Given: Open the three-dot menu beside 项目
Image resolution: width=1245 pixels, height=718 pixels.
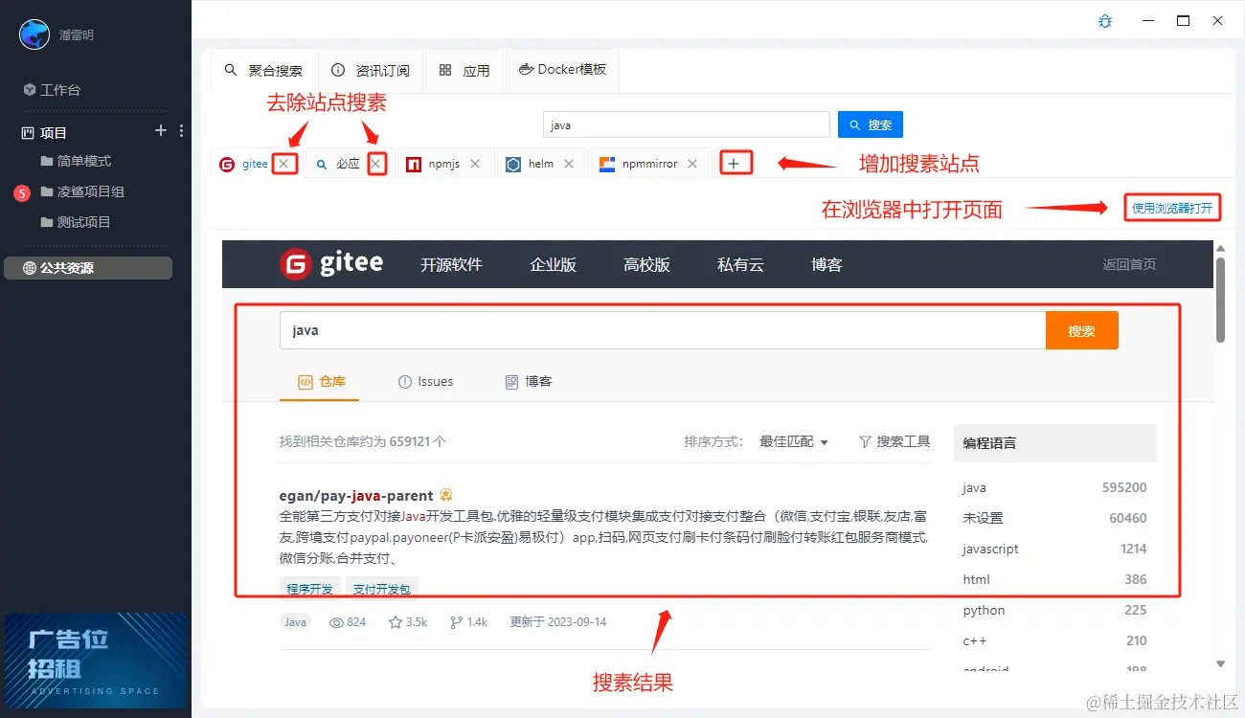Looking at the screenshot, I should (182, 131).
